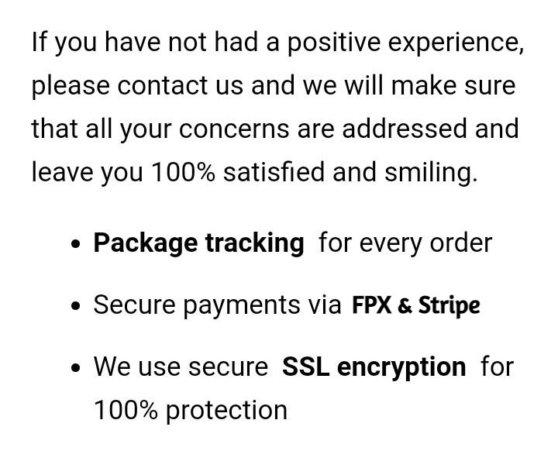Click the text 'for every order'

405,243
